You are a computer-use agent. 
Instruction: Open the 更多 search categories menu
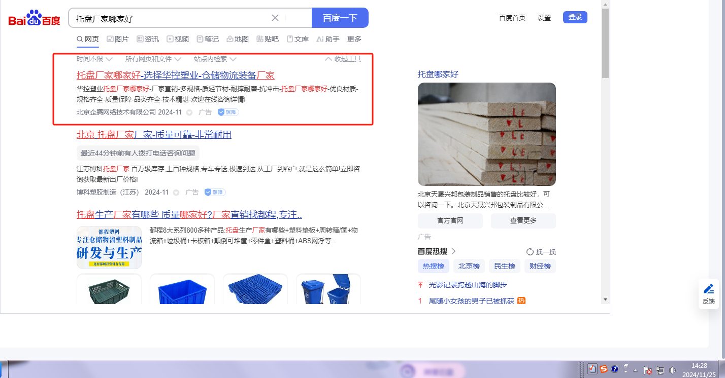[x=354, y=39]
